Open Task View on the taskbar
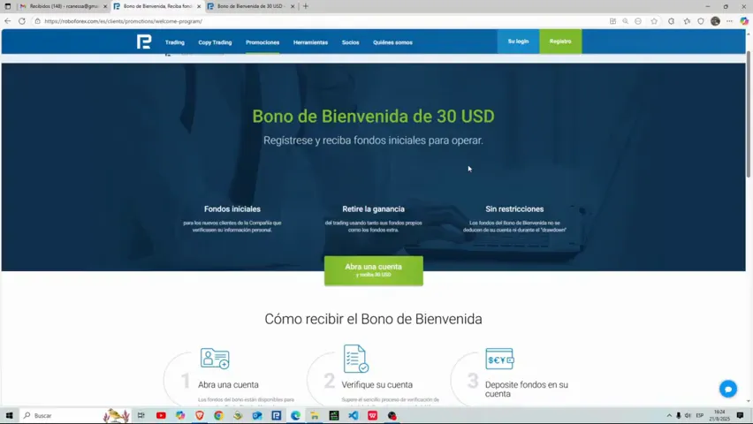The image size is (753, 424). [141, 415]
